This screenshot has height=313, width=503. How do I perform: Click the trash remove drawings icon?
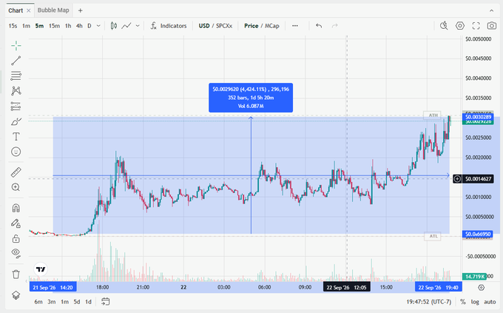point(16,275)
